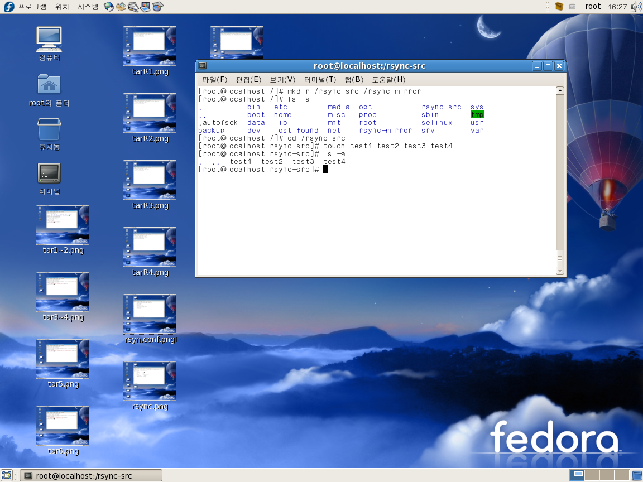Select the rsync.png thumbnail on desktop
The image size is (643, 482).
pos(150,381)
